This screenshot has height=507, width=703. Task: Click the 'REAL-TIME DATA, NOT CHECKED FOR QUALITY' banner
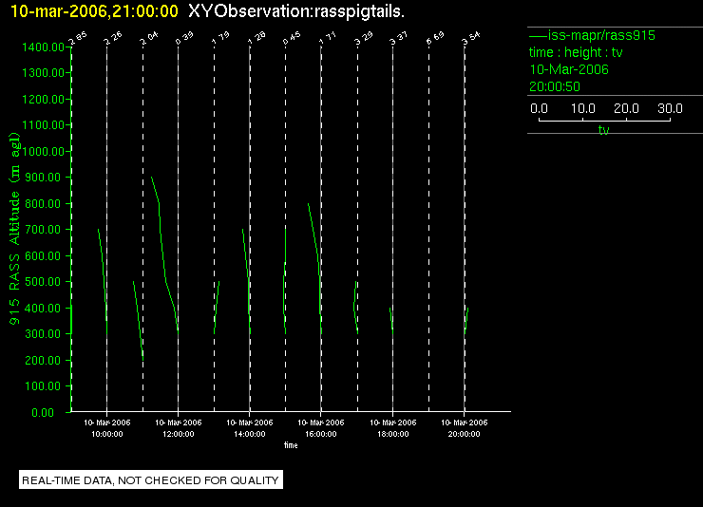pyautogui.click(x=151, y=480)
